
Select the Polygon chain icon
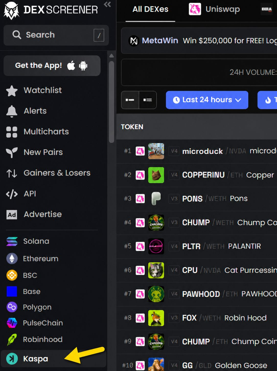[x=12, y=307]
